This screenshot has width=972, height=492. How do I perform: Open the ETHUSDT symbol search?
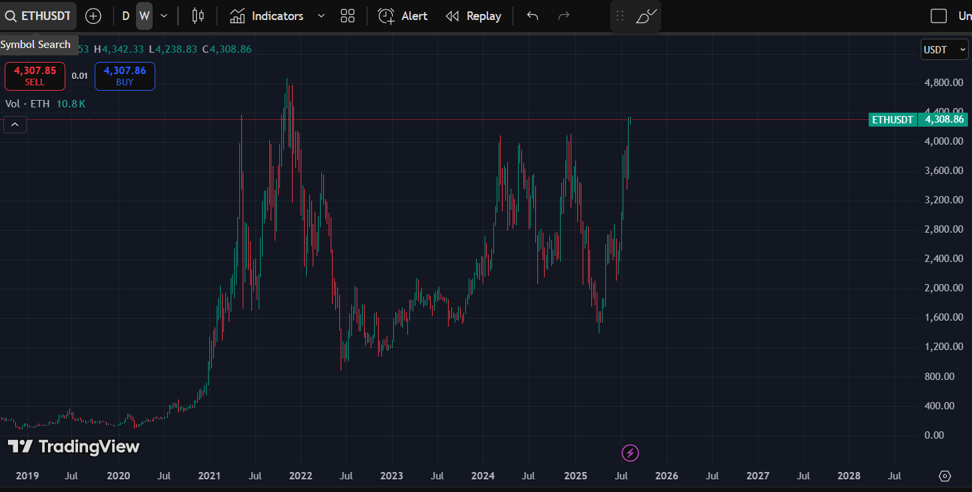click(38, 16)
